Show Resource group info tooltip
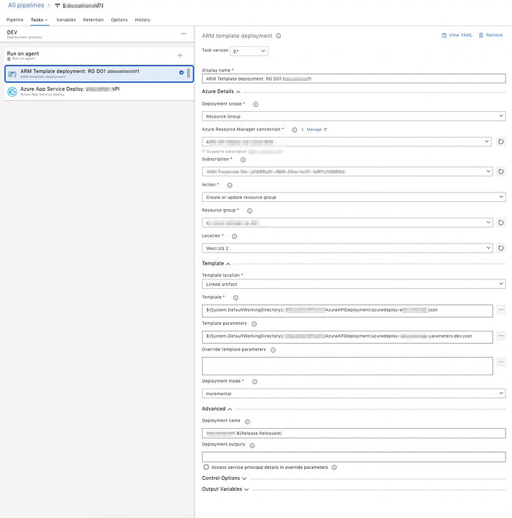Viewport: 512px width, 518px height. click(249, 211)
